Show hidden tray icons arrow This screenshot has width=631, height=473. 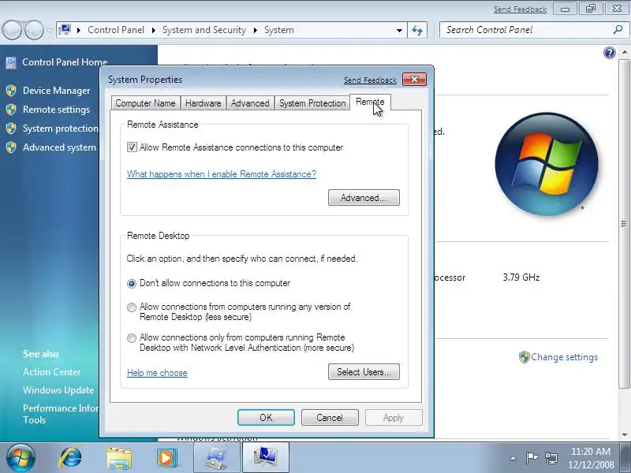click(x=513, y=458)
